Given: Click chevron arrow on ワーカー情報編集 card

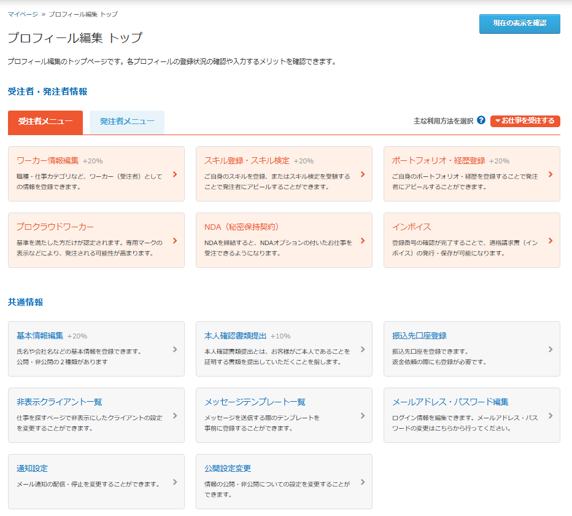Looking at the screenshot, I should [175, 174].
